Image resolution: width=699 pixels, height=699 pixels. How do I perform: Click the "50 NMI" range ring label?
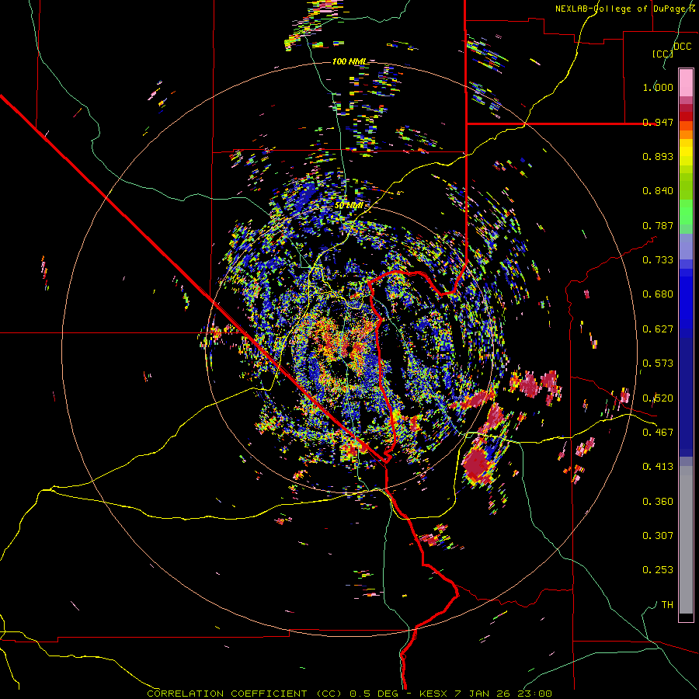(x=349, y=206)
